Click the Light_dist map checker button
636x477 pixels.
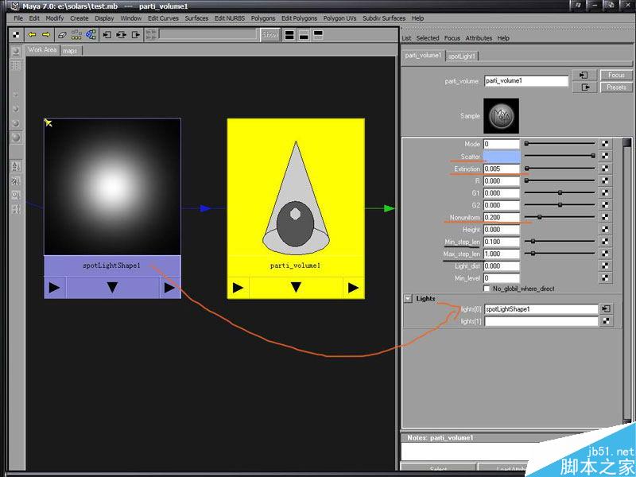coord(605,266)
